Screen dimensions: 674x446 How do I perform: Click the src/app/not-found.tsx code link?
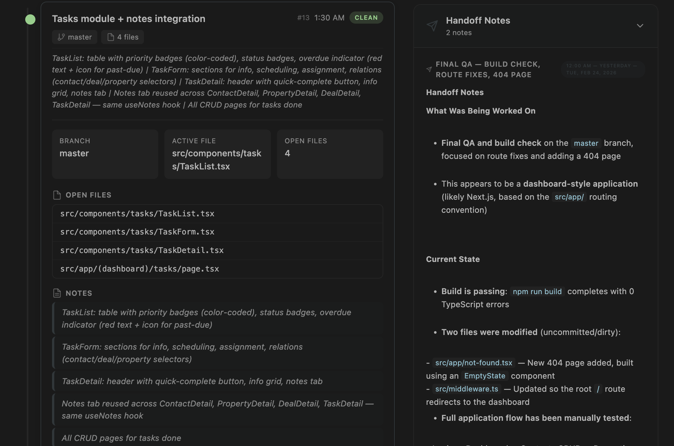point(474,363)
